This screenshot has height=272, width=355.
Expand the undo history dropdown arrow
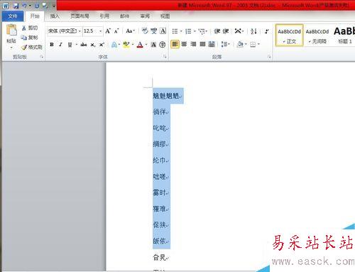click(30, 6)
